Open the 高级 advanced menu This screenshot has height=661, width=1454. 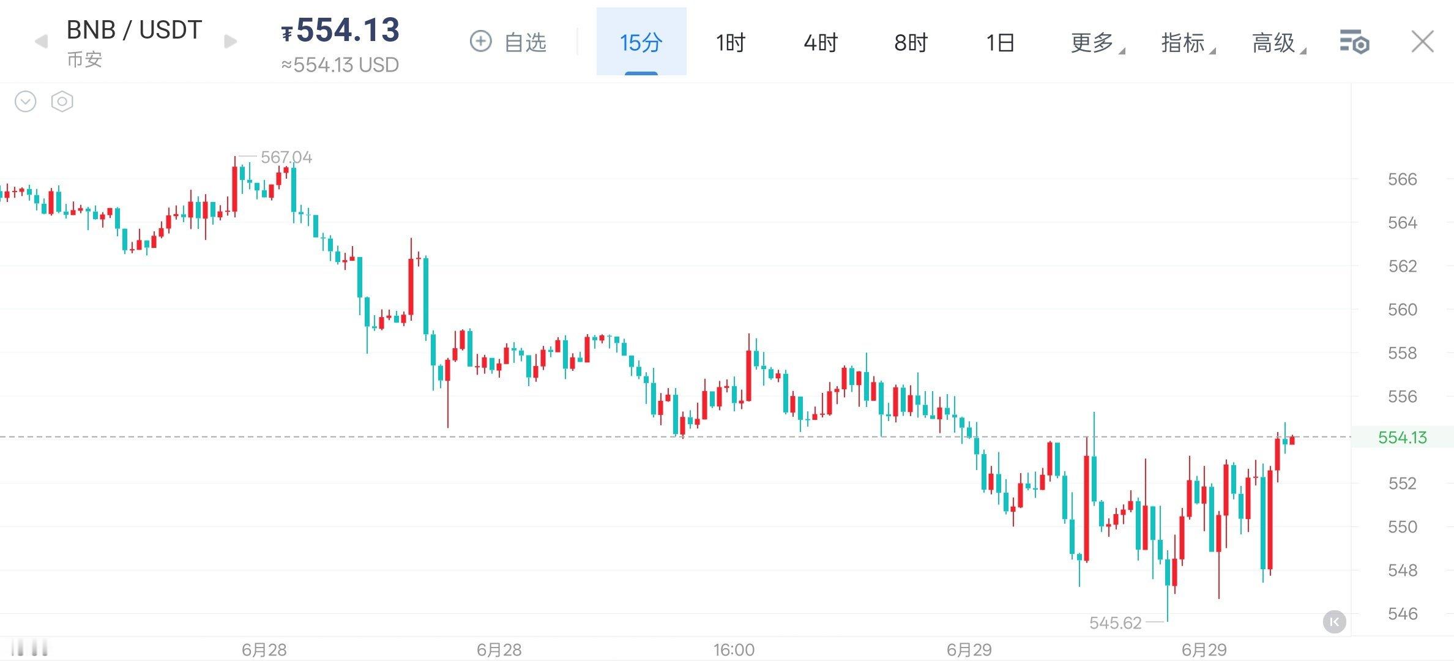pyautogui.click(x=1278, y=43)
